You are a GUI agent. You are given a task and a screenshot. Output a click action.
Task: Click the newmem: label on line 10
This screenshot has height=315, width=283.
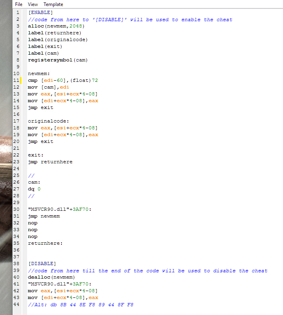pos(39,73)
